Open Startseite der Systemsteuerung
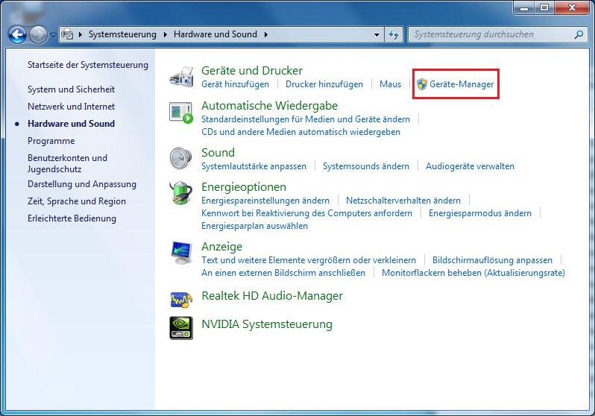595x416 pixels. (88, 65)
